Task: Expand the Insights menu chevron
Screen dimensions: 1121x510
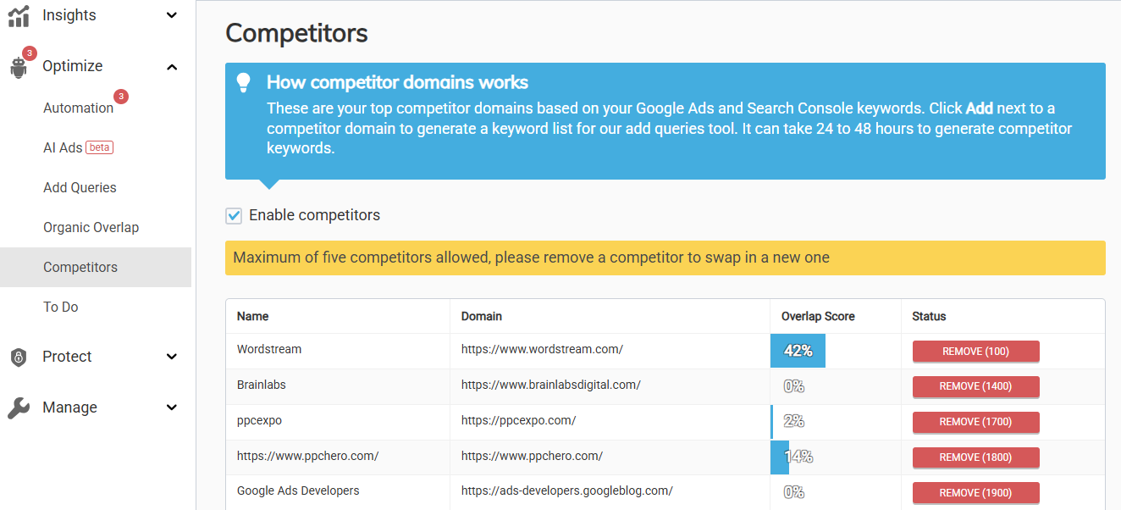Action: 172,16
